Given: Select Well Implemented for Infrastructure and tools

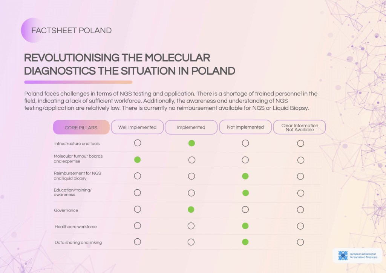Looking at the screenshot, I should (x=138, y=143).
